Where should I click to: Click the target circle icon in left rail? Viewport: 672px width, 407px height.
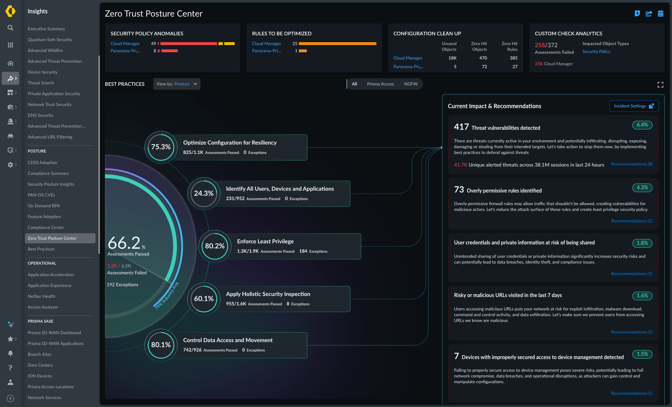tap(10, 64)
